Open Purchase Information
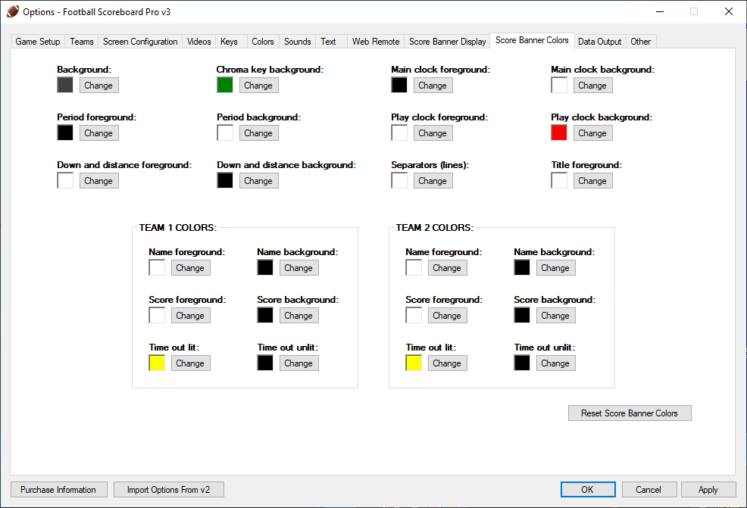747x508 pixels. [x=58, y=490]
